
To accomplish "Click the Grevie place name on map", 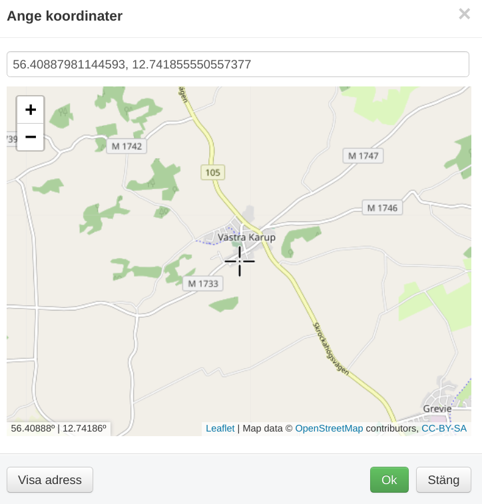I will click(x=437, y=408).
